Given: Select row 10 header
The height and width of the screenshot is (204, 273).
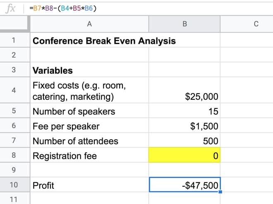Looking at the screenshot, I should click(x=14, y=185).
